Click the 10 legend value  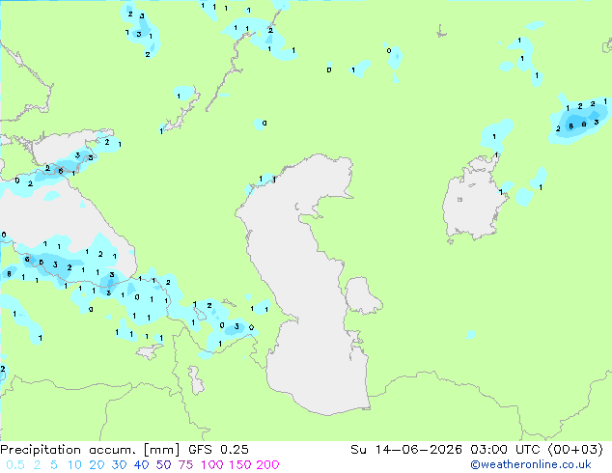point(74,465)
